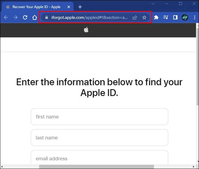The width and height of the screenshot is (199, 169).
Task: Click the email address field
Action: click(x=99, y=158)
